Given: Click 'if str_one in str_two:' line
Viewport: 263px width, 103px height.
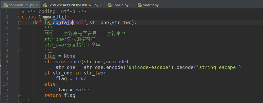Looking at the screenshot, I should (x=75, y=73).
